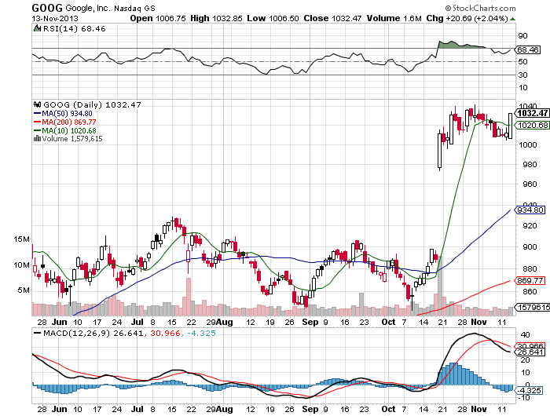Click the blue -4.325 value in MACD legend
This screenshot has height=416, width=550.
[x=201, y=334]
